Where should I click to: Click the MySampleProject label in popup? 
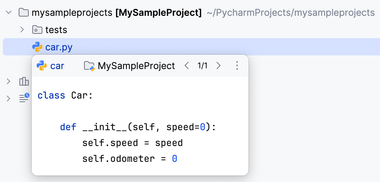tap(136, 66)
